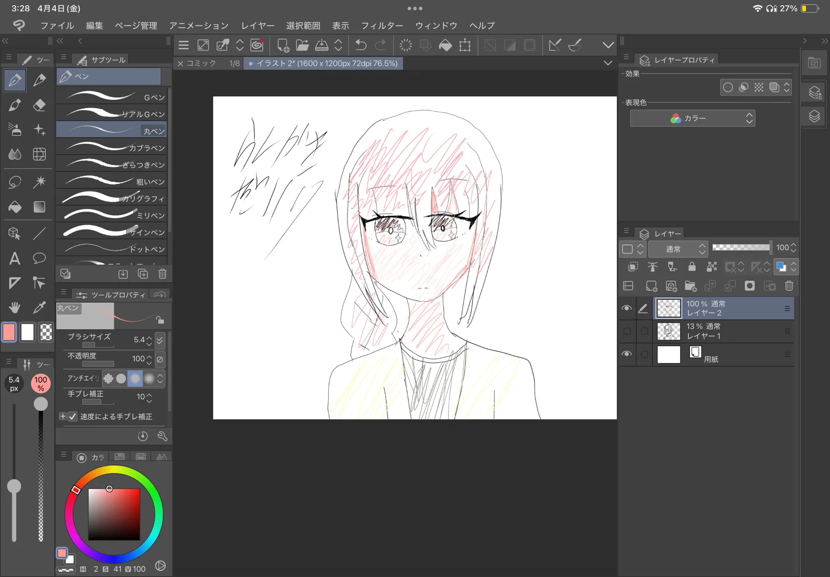
Task: Delete the selected layer with trash icon
Action: point(789,286)
